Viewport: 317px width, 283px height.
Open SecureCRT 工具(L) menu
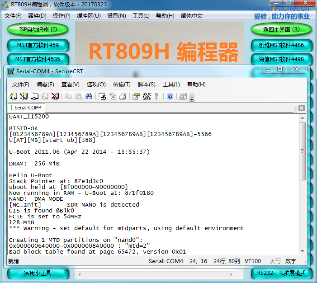[171, 84]
